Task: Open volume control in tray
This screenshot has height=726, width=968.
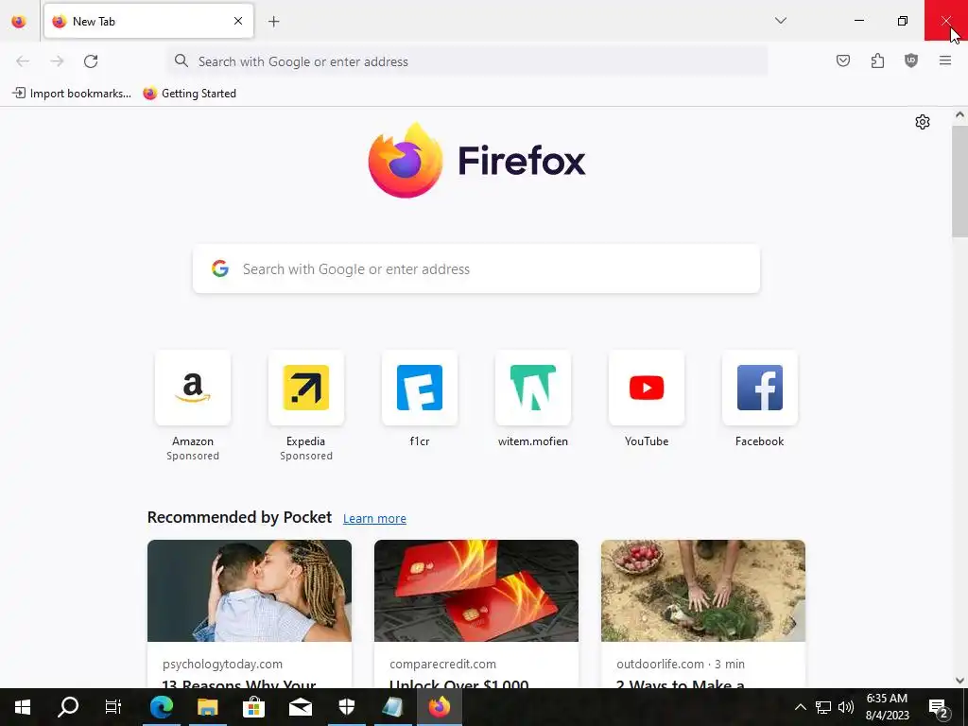Action: pos(846,707)
